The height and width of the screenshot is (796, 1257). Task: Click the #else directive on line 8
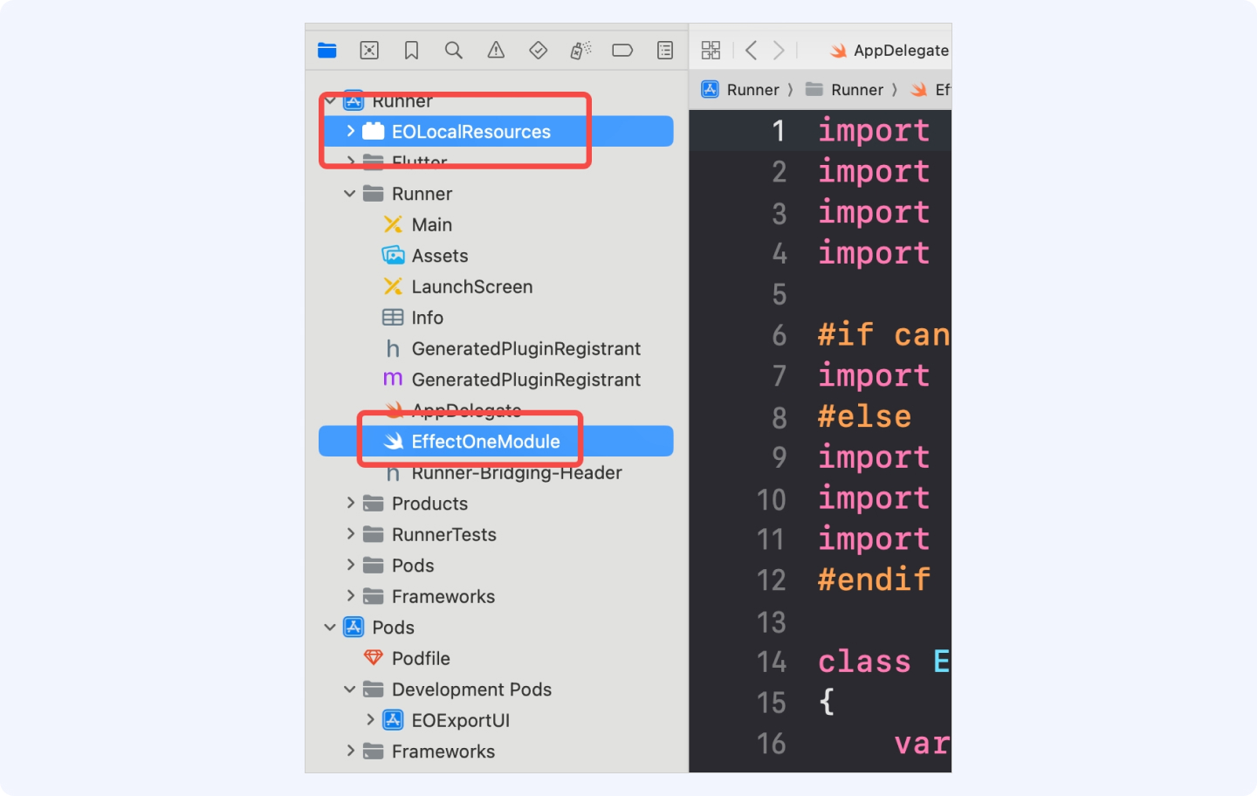coord(864,416)
